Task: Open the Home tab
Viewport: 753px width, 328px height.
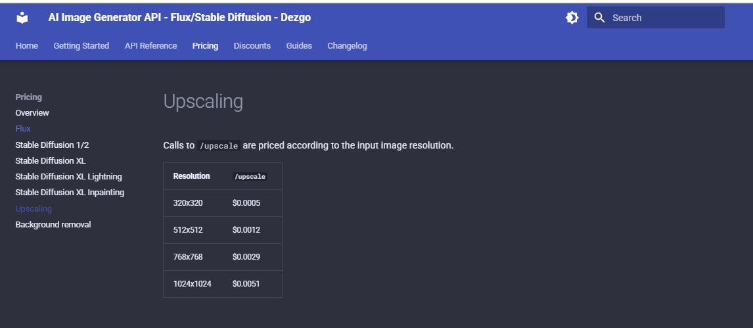Action: [x=27, y=45]
